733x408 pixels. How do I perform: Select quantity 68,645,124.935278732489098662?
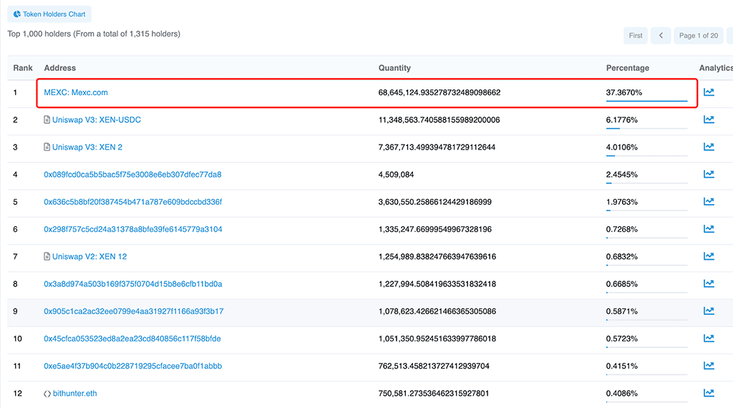(x=440, y=92)
